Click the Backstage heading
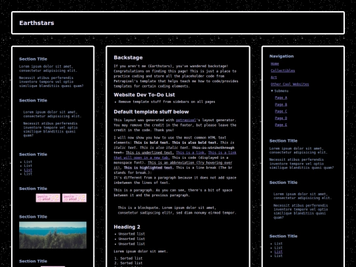The height and width of the screenshot is (267, 356). [128, 57]
